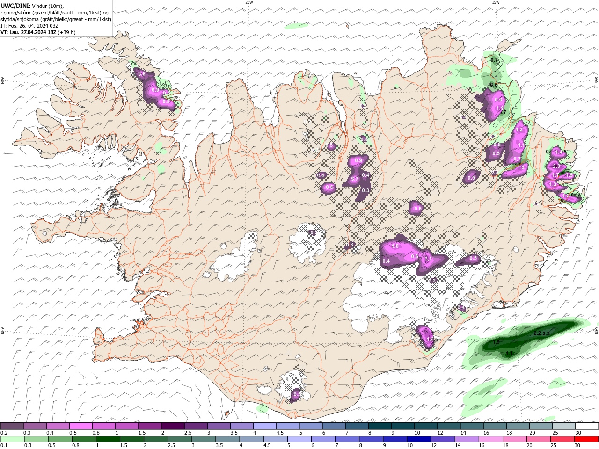
Task: Pick snow-scale swatch between 8 and 9
Action: [x=380, y=426]
